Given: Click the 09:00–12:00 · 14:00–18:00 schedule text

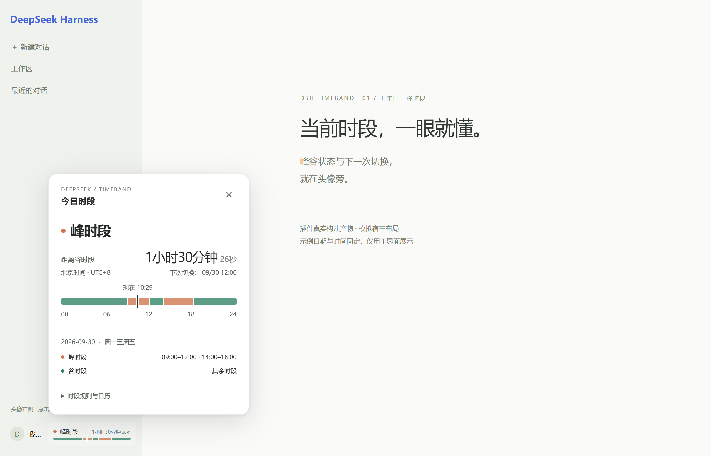Looking at the screenshot, I should point(199,357).
